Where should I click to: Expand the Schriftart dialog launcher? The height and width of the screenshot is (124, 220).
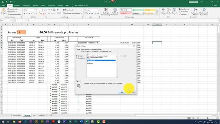pos(46,17)
